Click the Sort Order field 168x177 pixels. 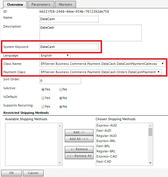60,81
